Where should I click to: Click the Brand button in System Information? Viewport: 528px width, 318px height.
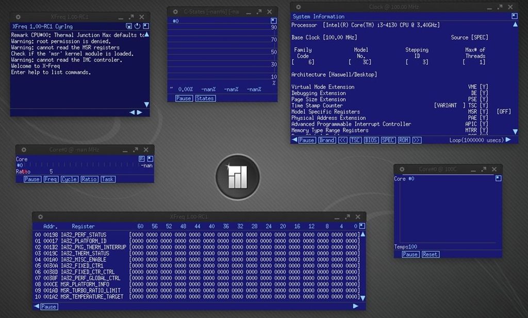click(326, 140)
